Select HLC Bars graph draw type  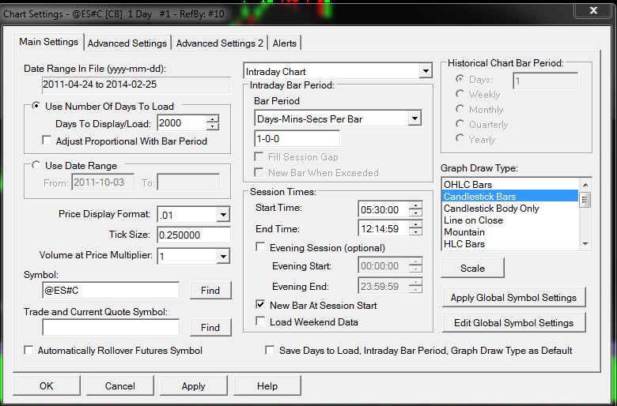click(510, 243)
